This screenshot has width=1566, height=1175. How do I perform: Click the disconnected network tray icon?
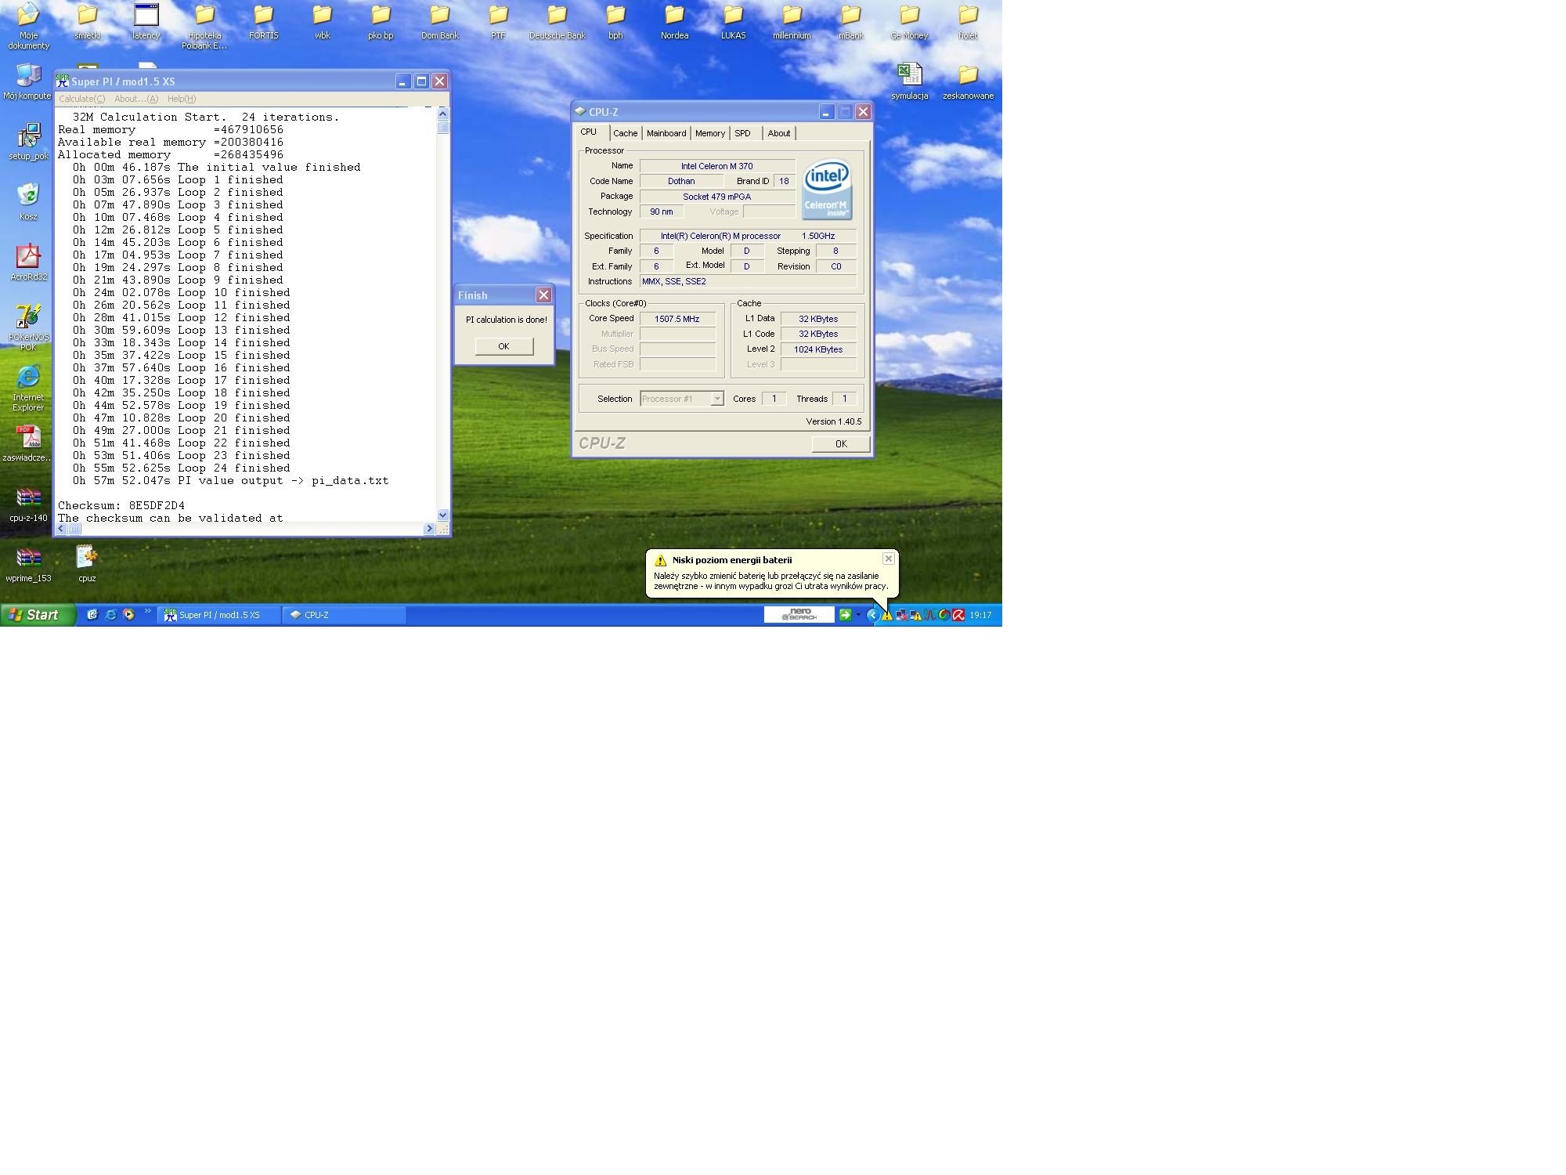[901, 616]
